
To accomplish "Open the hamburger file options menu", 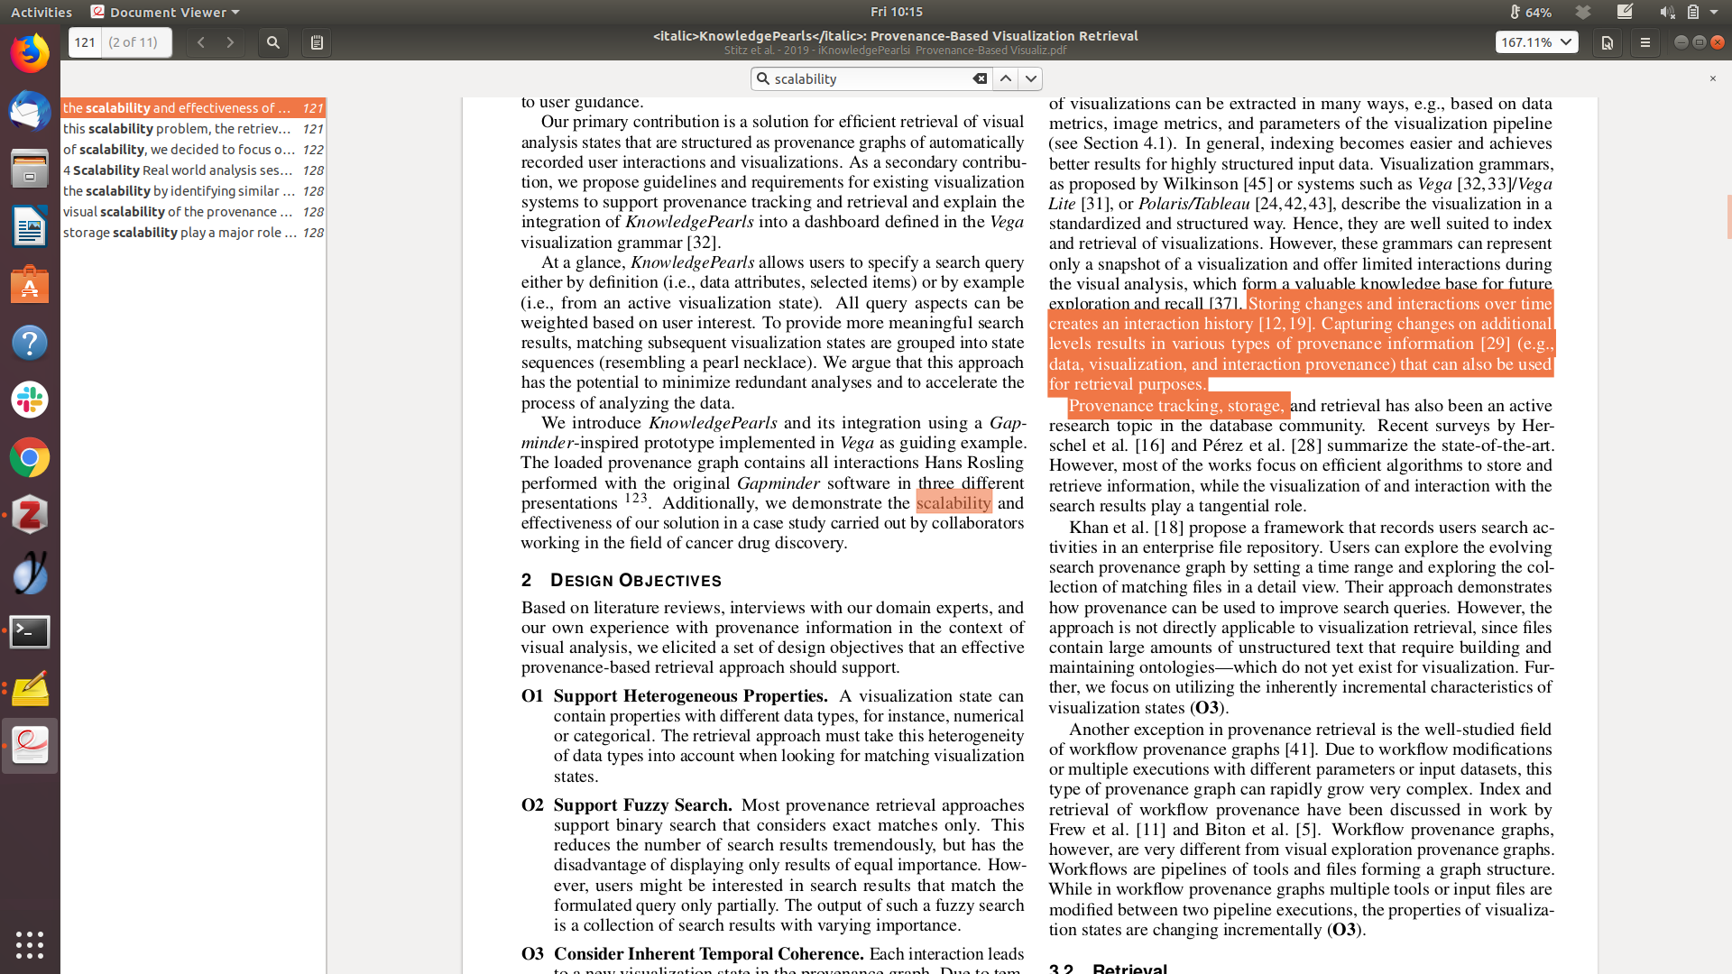I will 1645,42.
